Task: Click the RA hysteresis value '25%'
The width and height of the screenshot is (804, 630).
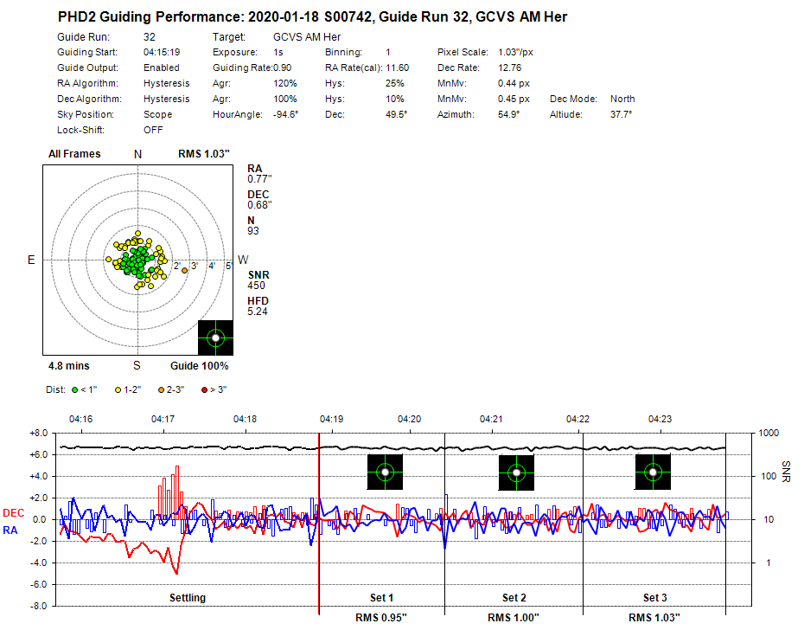Action: (395, 83)
